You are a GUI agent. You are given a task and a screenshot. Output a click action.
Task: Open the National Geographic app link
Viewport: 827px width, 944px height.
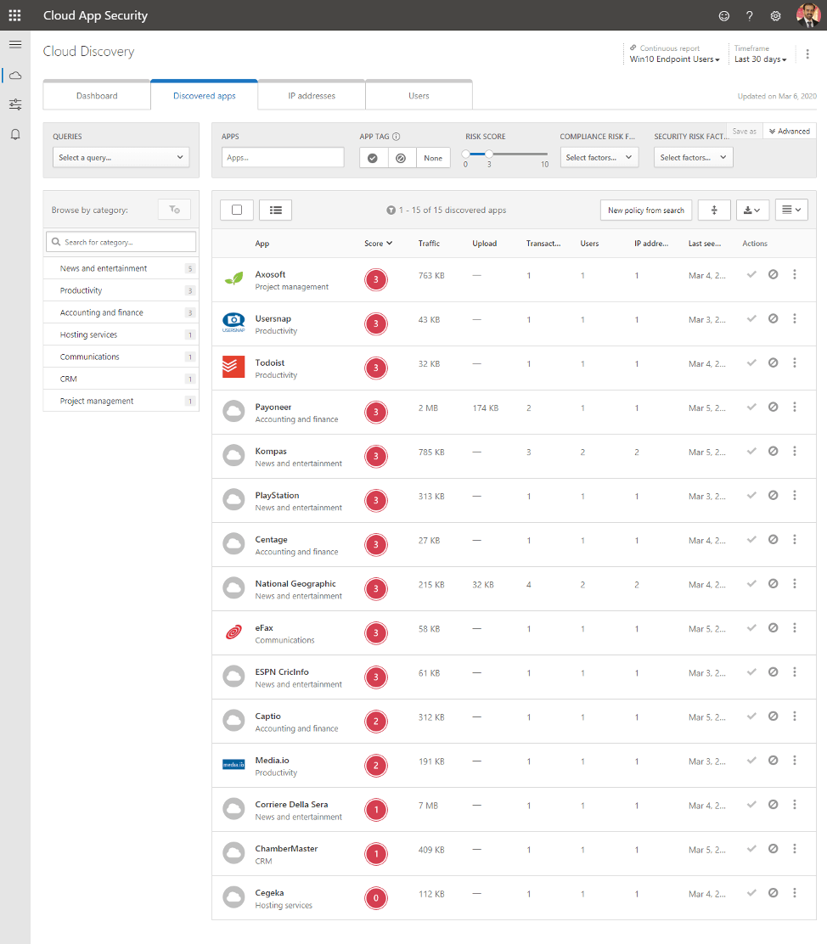(295, 583)
